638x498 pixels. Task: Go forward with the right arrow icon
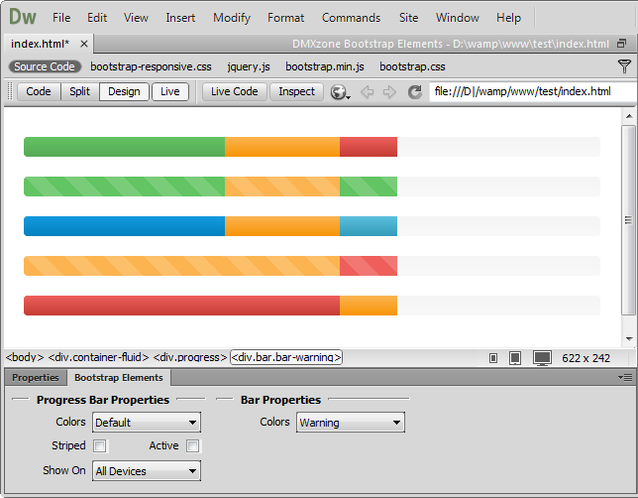pyautogui.click(x=389, y=92)
